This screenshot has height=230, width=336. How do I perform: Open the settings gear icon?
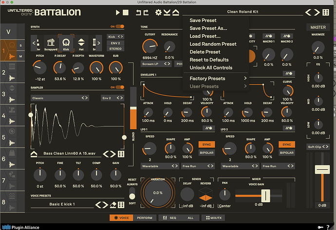[158, 13]
